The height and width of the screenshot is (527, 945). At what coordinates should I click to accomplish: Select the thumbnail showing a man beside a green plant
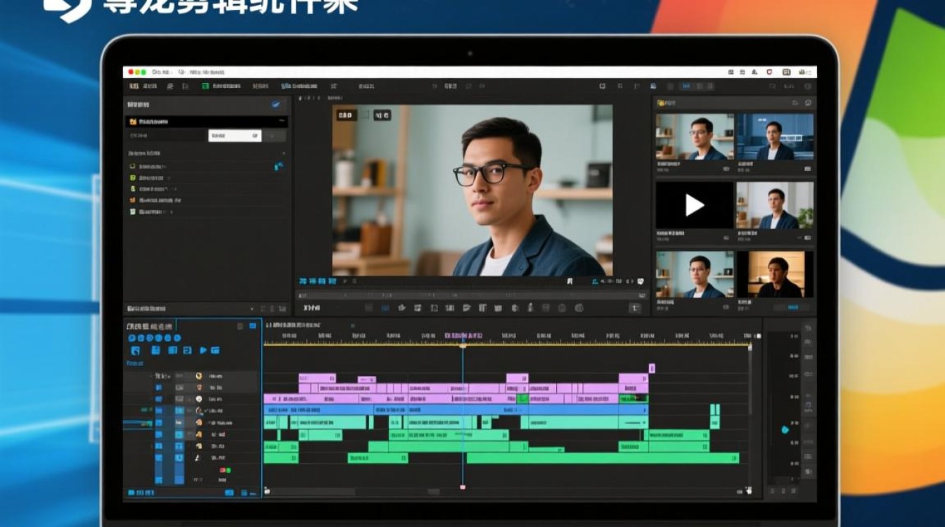[x=775, y=205]
